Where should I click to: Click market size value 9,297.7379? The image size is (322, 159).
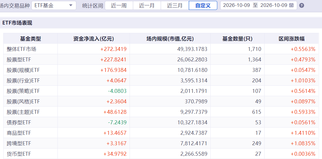pos(194,112)
